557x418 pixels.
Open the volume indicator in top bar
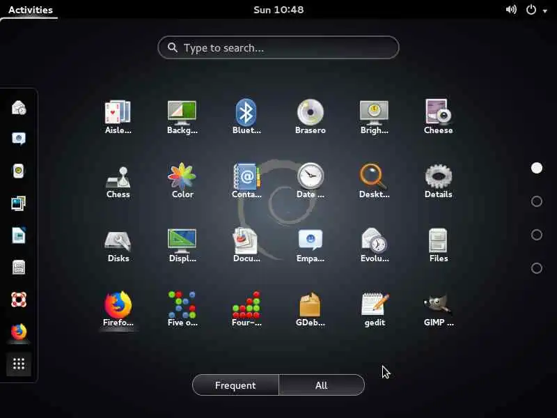click(x=511, y=10)
